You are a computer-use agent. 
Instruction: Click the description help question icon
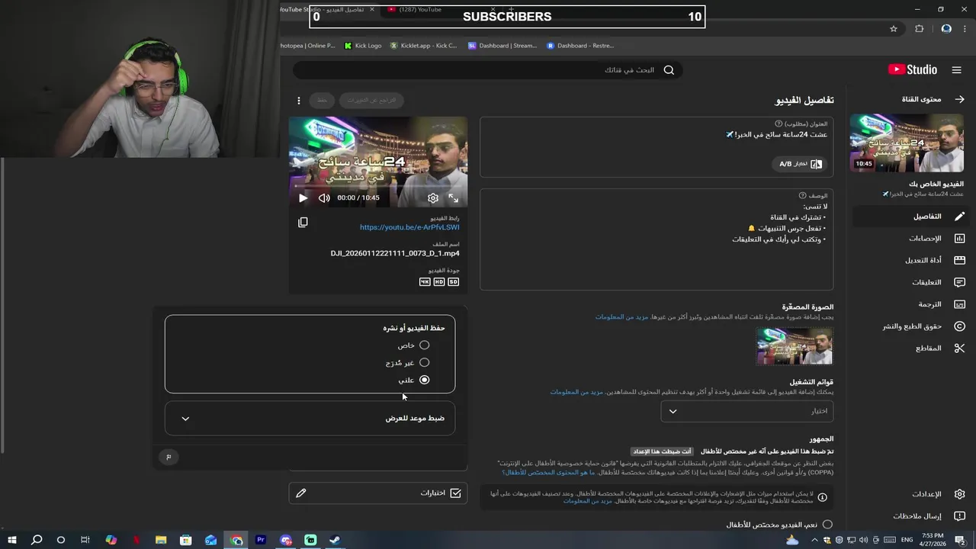tap(802, 196)
